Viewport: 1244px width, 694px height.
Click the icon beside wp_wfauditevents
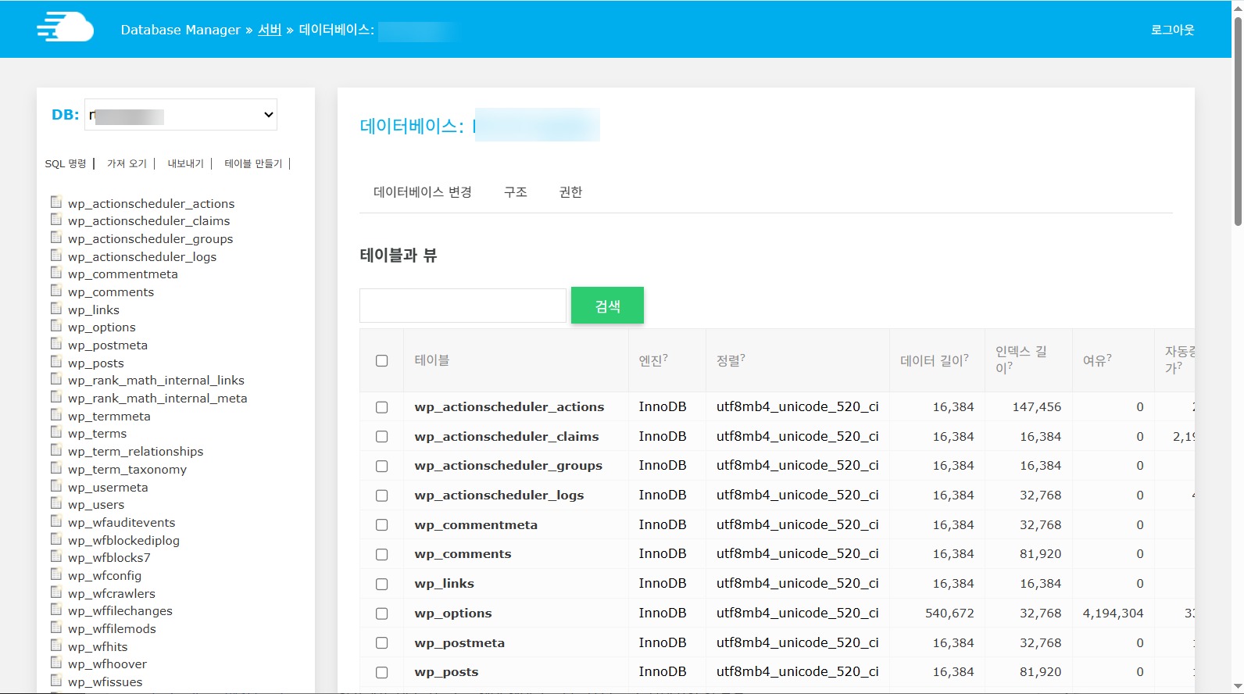[56, 520]
